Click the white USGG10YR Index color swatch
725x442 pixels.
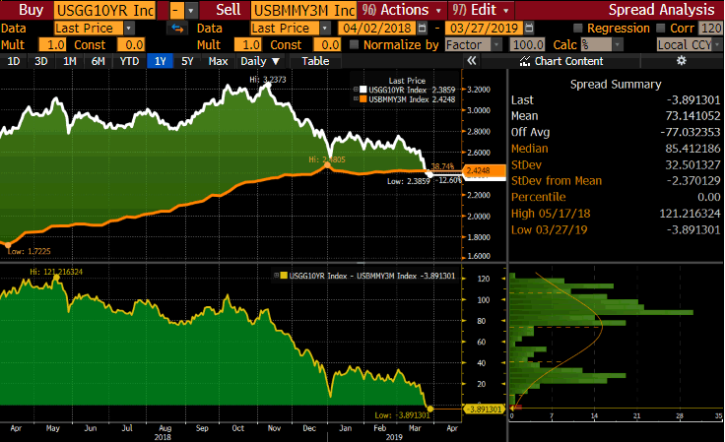click(x=362, y=90)
